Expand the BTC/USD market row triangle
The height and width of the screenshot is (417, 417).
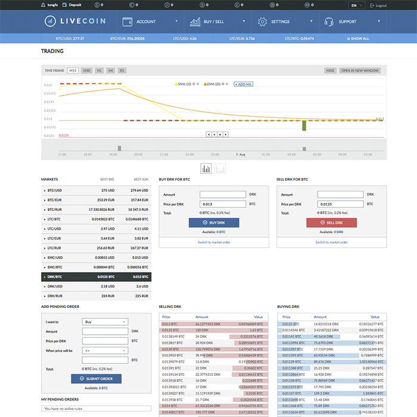pyautogui.click(x=45, y=191)
